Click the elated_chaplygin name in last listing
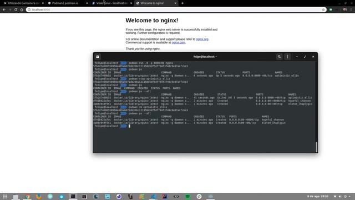Screen dimensions: 355x200 coord(273,123)
